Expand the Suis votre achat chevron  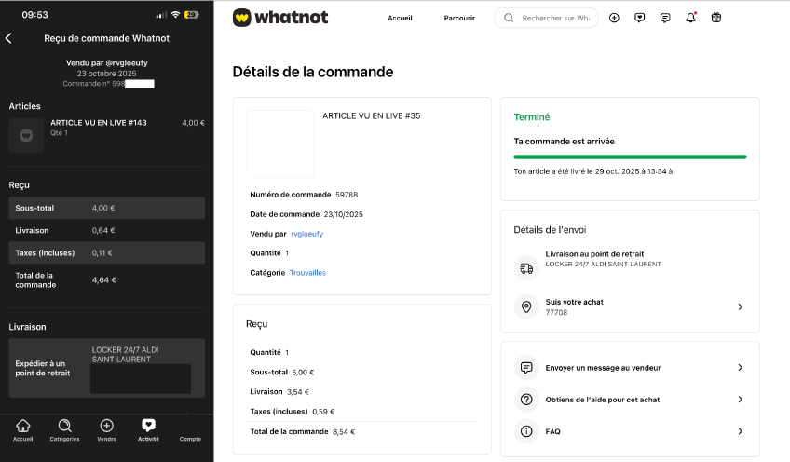(740, 306)
